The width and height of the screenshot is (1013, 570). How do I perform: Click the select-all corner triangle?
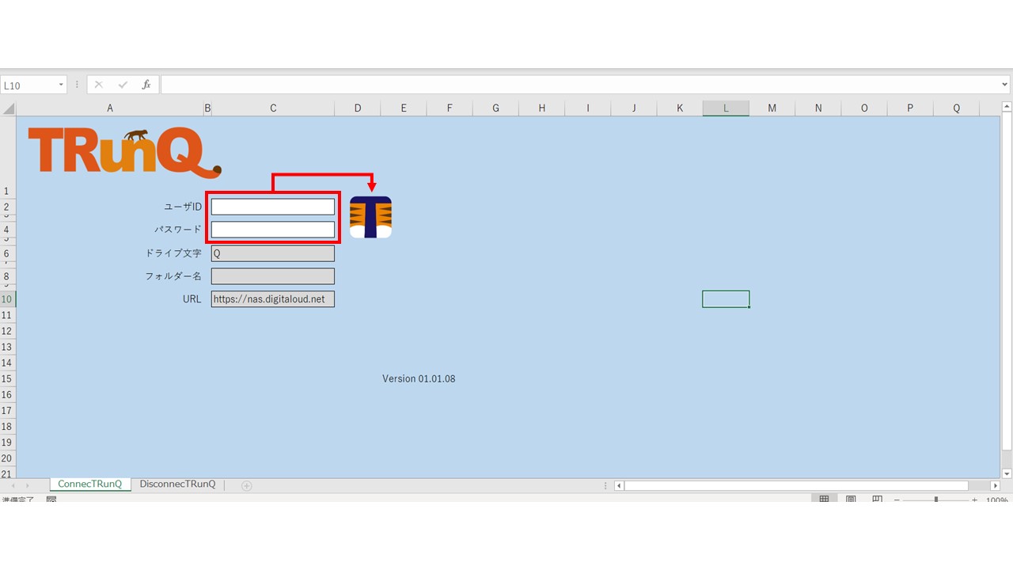[8, 108]
